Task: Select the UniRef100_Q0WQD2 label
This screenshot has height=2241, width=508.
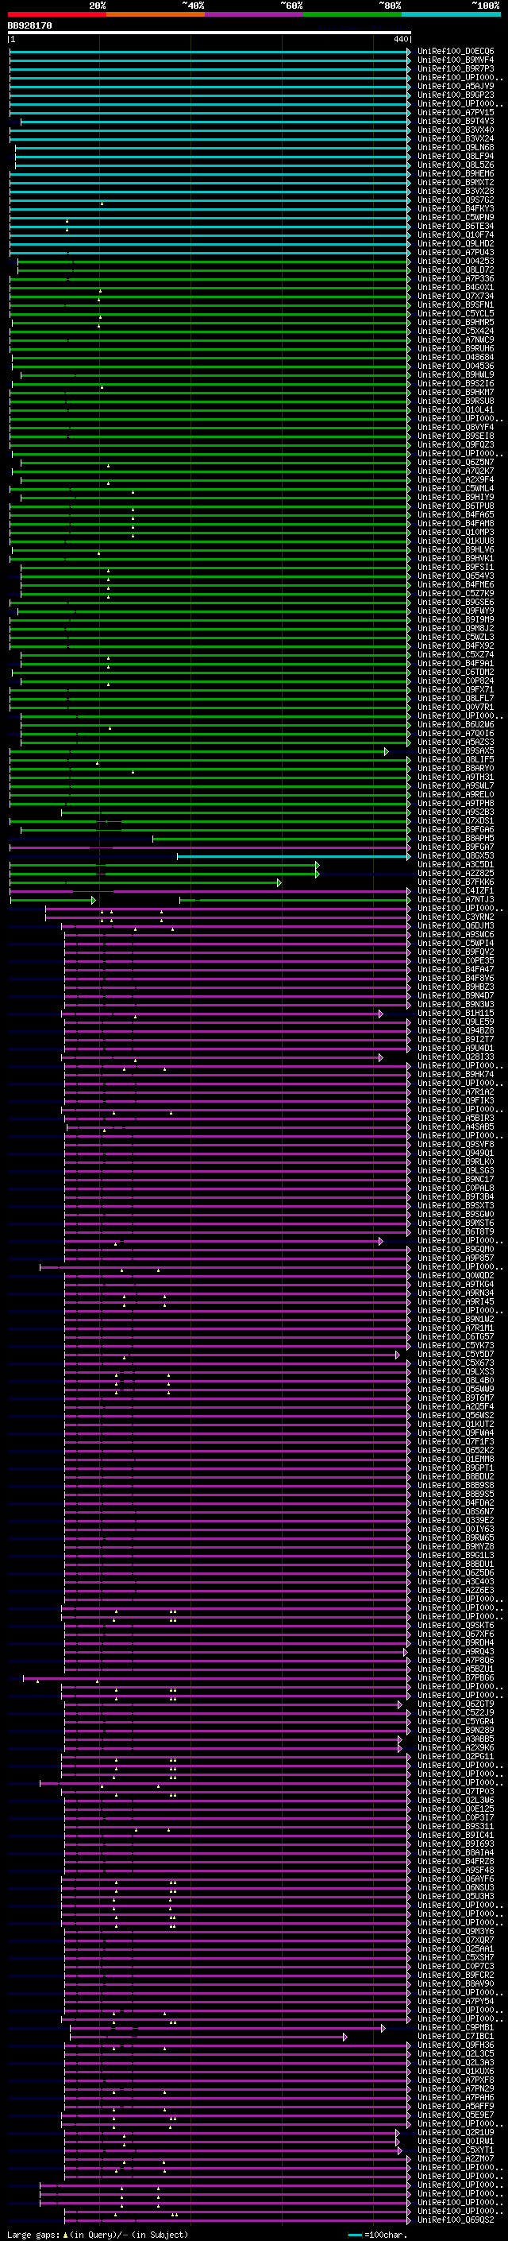Action: point(456,1275)
